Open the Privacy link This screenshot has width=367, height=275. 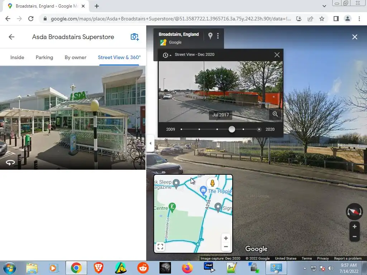coord(323,259)
